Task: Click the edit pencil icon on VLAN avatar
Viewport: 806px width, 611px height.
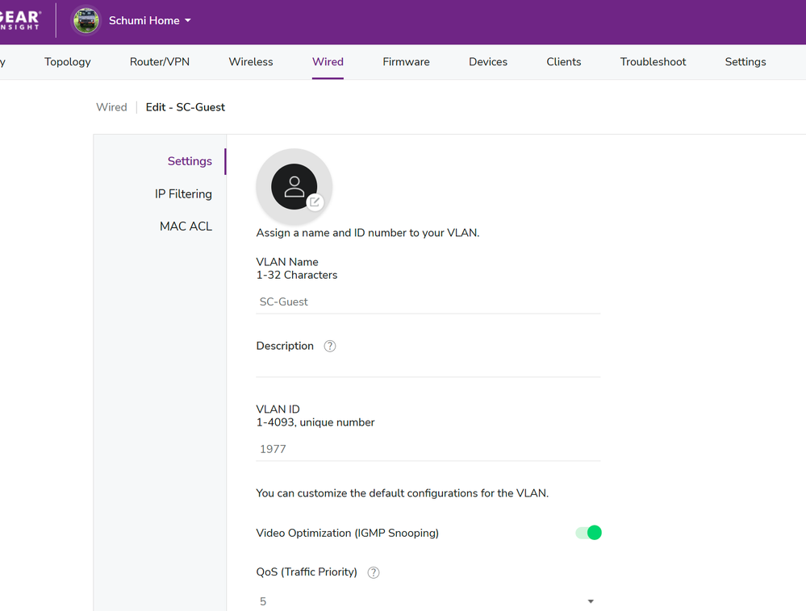Action: 315,202
